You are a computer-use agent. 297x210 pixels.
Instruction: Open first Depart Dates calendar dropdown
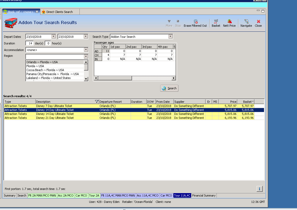[54, 37]
